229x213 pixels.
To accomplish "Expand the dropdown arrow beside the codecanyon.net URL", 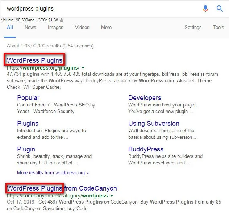I will click(112, 196).
